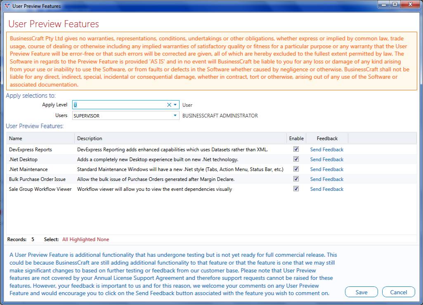The height and width of the screenshot is (305, 423).
Task: Sort by the Name column header
Action: [x=40, y=138]
